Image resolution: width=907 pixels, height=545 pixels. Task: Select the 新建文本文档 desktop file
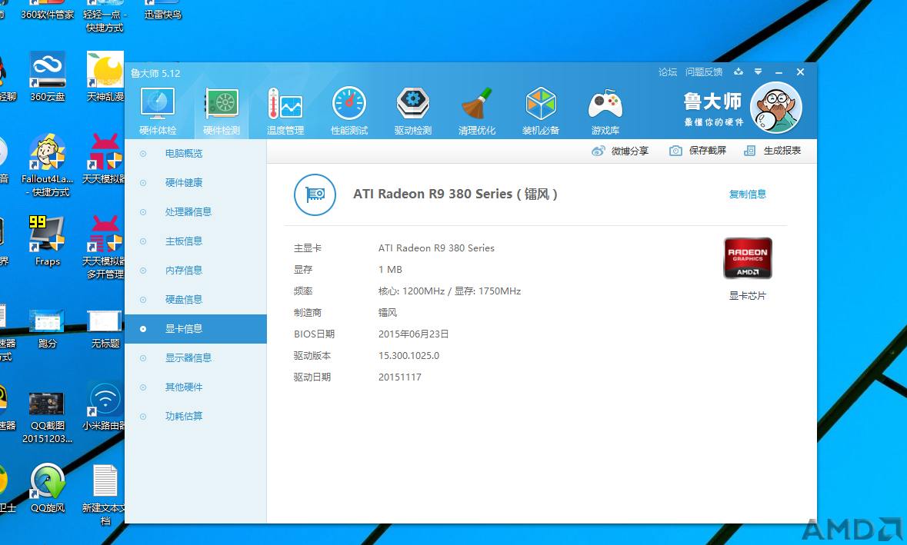point(104,495)
